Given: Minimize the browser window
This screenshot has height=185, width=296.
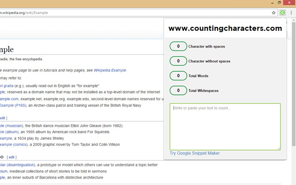Looking at the screenshot, I should (272, 3).
